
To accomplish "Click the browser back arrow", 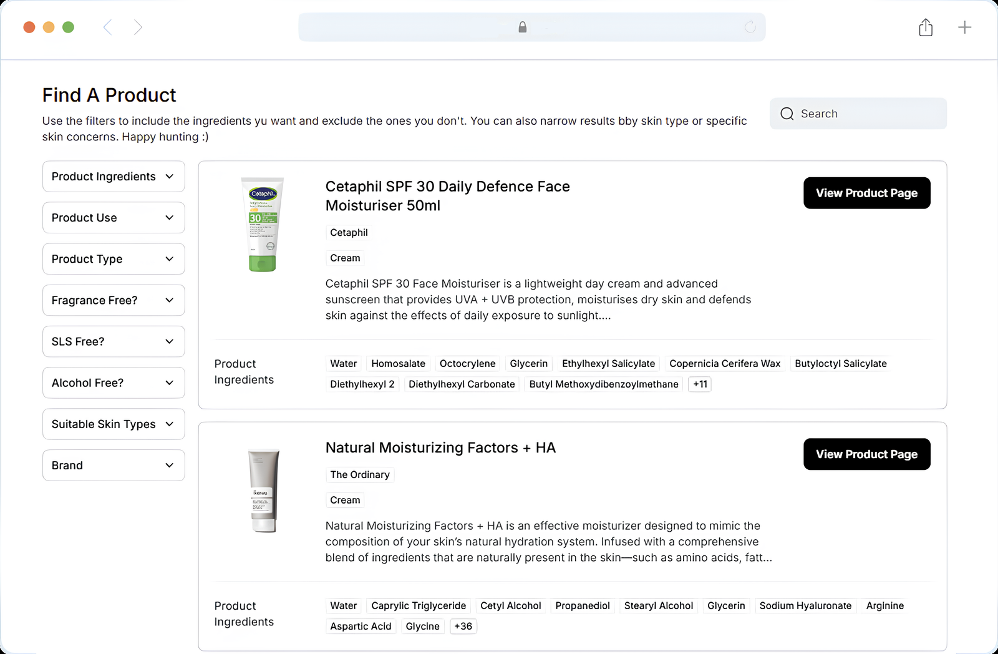I will 107,27.
